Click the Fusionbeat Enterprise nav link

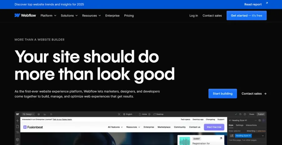149,127
